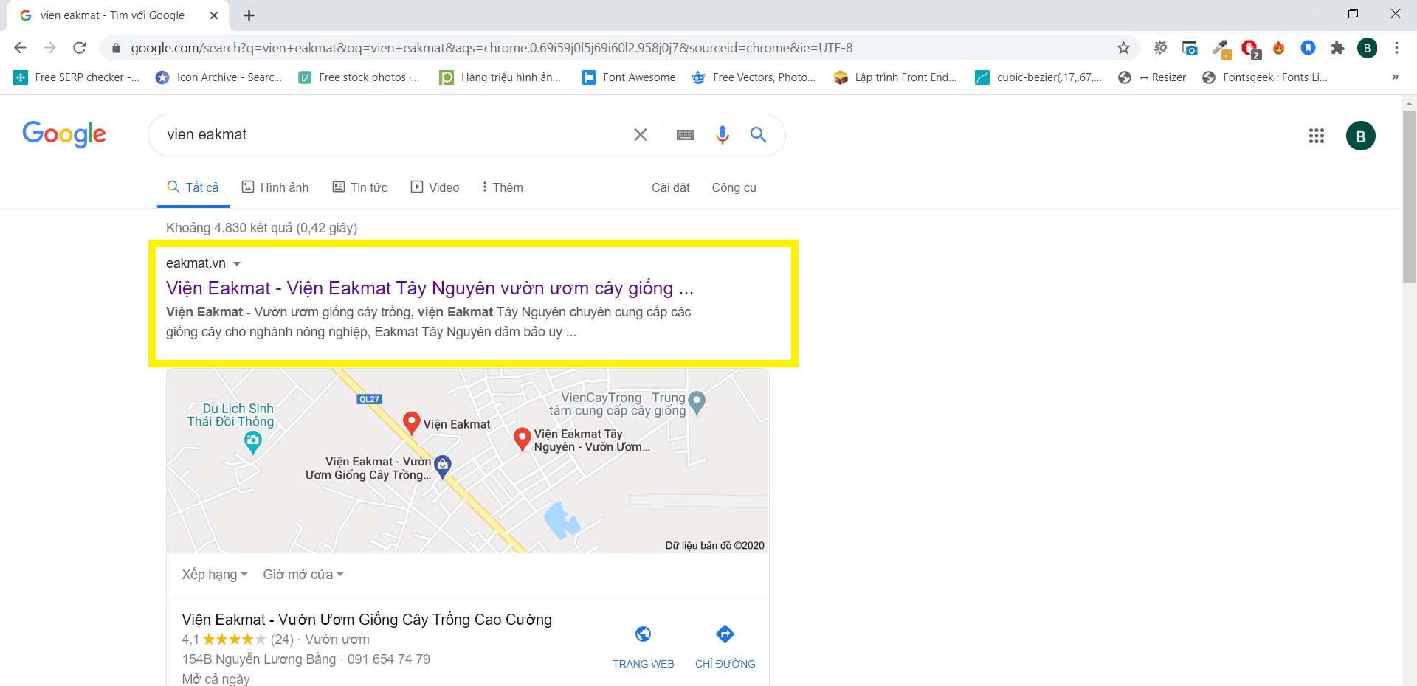Open Fontsgeek bookmark
Viewport: 1417px width, 686px height.
[x=1265, y=77]
